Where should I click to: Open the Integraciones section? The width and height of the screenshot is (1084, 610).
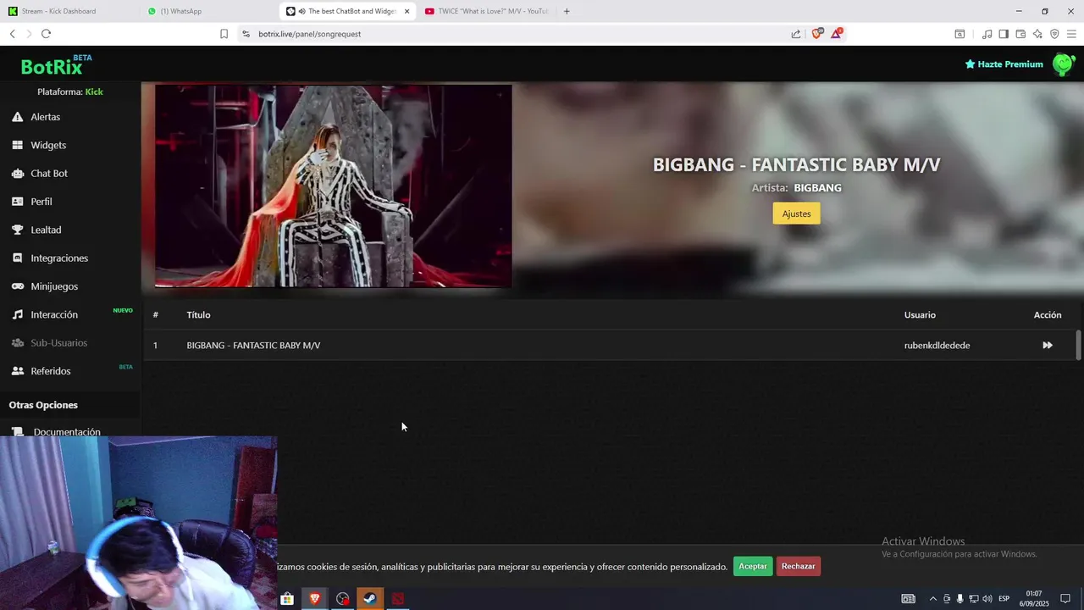(x=59, y=258)
